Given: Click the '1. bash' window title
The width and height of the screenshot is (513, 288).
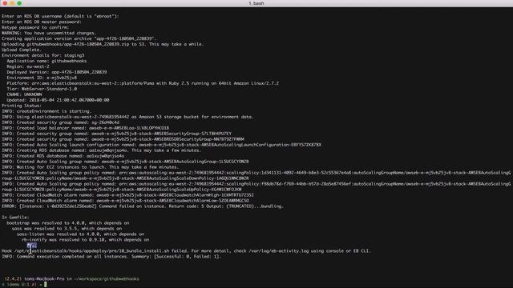Looking at the screenshot, I should coord(256,3).
